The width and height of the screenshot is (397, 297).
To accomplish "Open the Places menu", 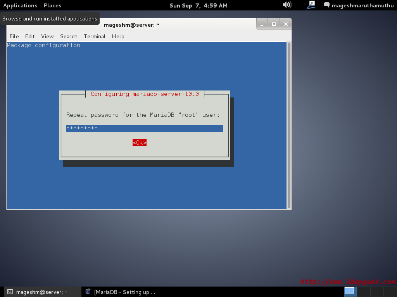I will 52,5.
